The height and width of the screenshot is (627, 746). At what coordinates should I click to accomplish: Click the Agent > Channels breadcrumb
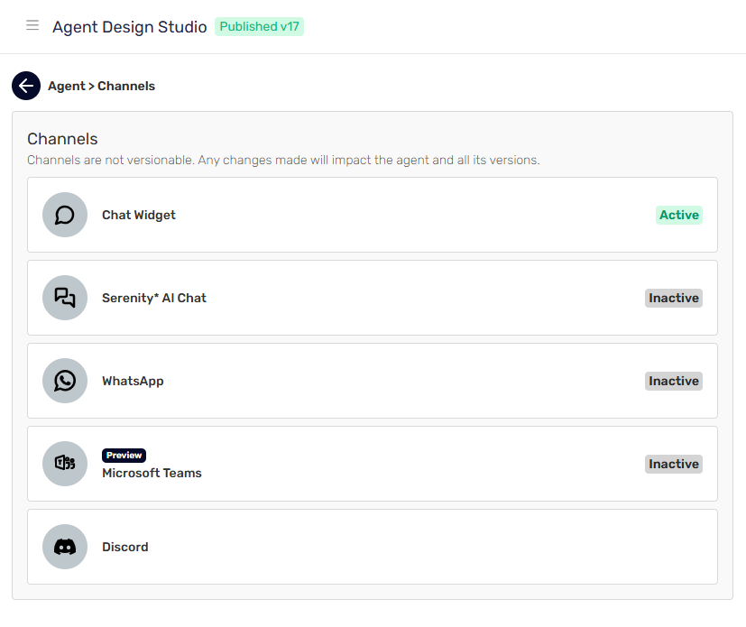click(x=101, y=87)
